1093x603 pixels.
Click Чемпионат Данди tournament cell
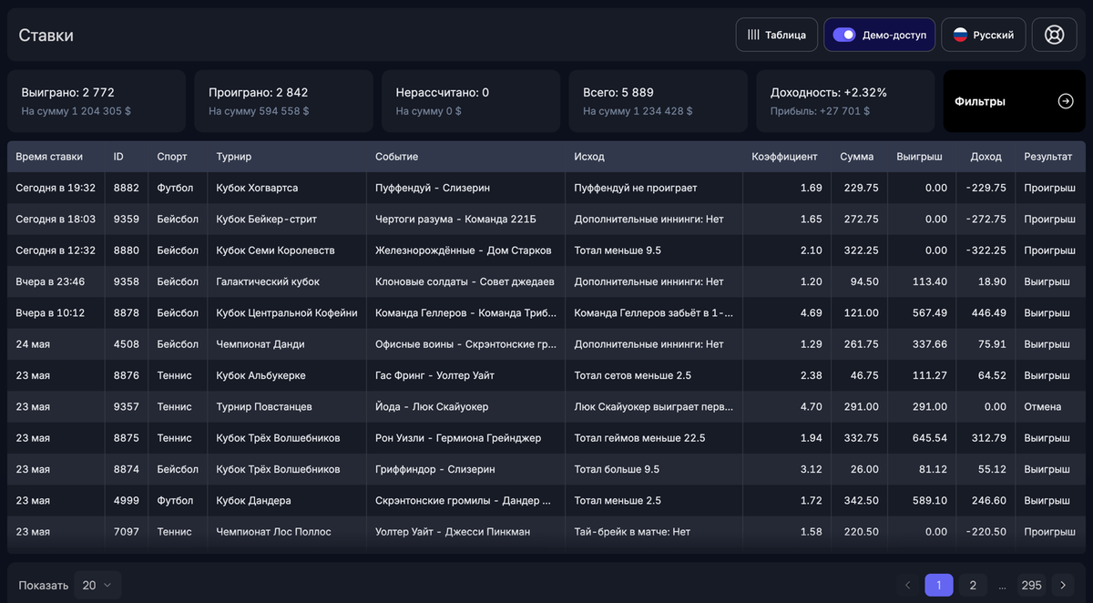(260, 344)
